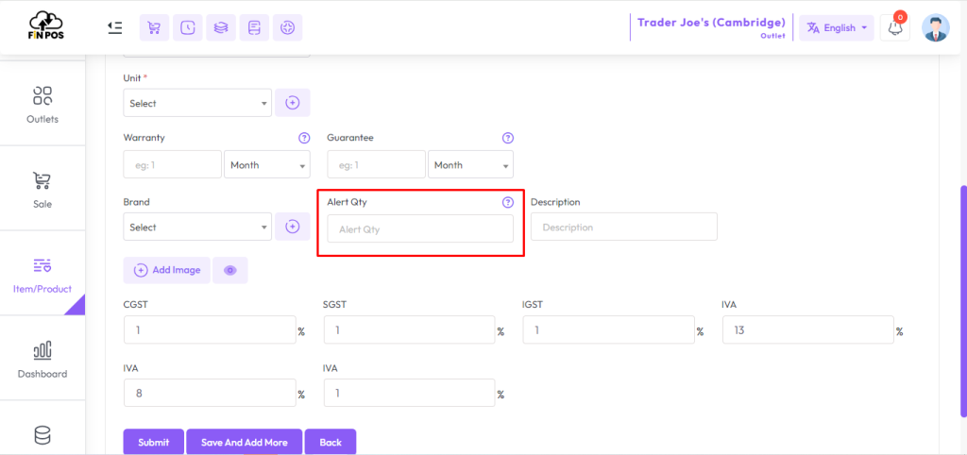Click the FinPOS cloud logo

coord(46,25)
